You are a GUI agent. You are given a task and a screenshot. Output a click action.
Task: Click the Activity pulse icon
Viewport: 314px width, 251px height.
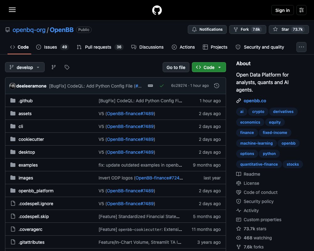point(239,210)
